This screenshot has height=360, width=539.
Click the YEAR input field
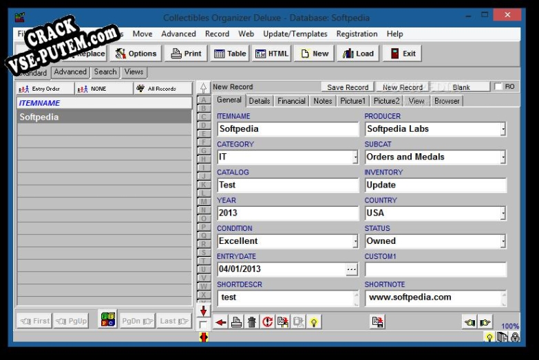click(288, 213)
